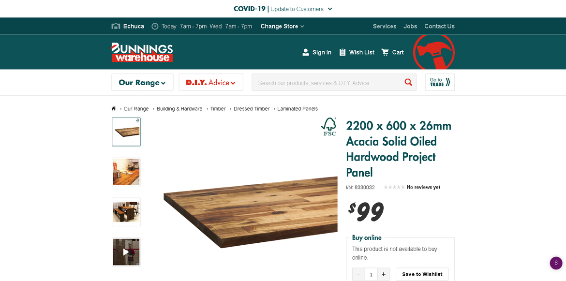Click the FSC certification logo

point(328,127)
